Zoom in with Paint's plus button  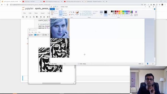153,64
